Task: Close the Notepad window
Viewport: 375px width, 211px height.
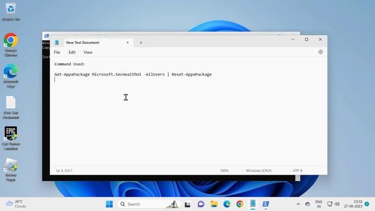Action: pyautogui.click(x=321, y=39)
